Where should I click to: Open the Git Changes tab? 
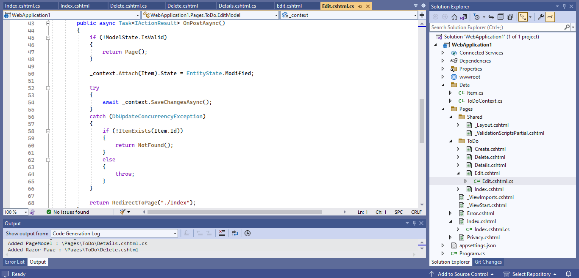click(x=488, y=262)
